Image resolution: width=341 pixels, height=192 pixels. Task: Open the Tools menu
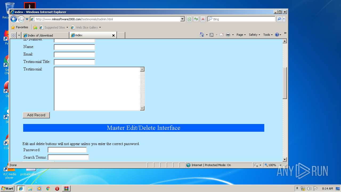coord(268,35)
